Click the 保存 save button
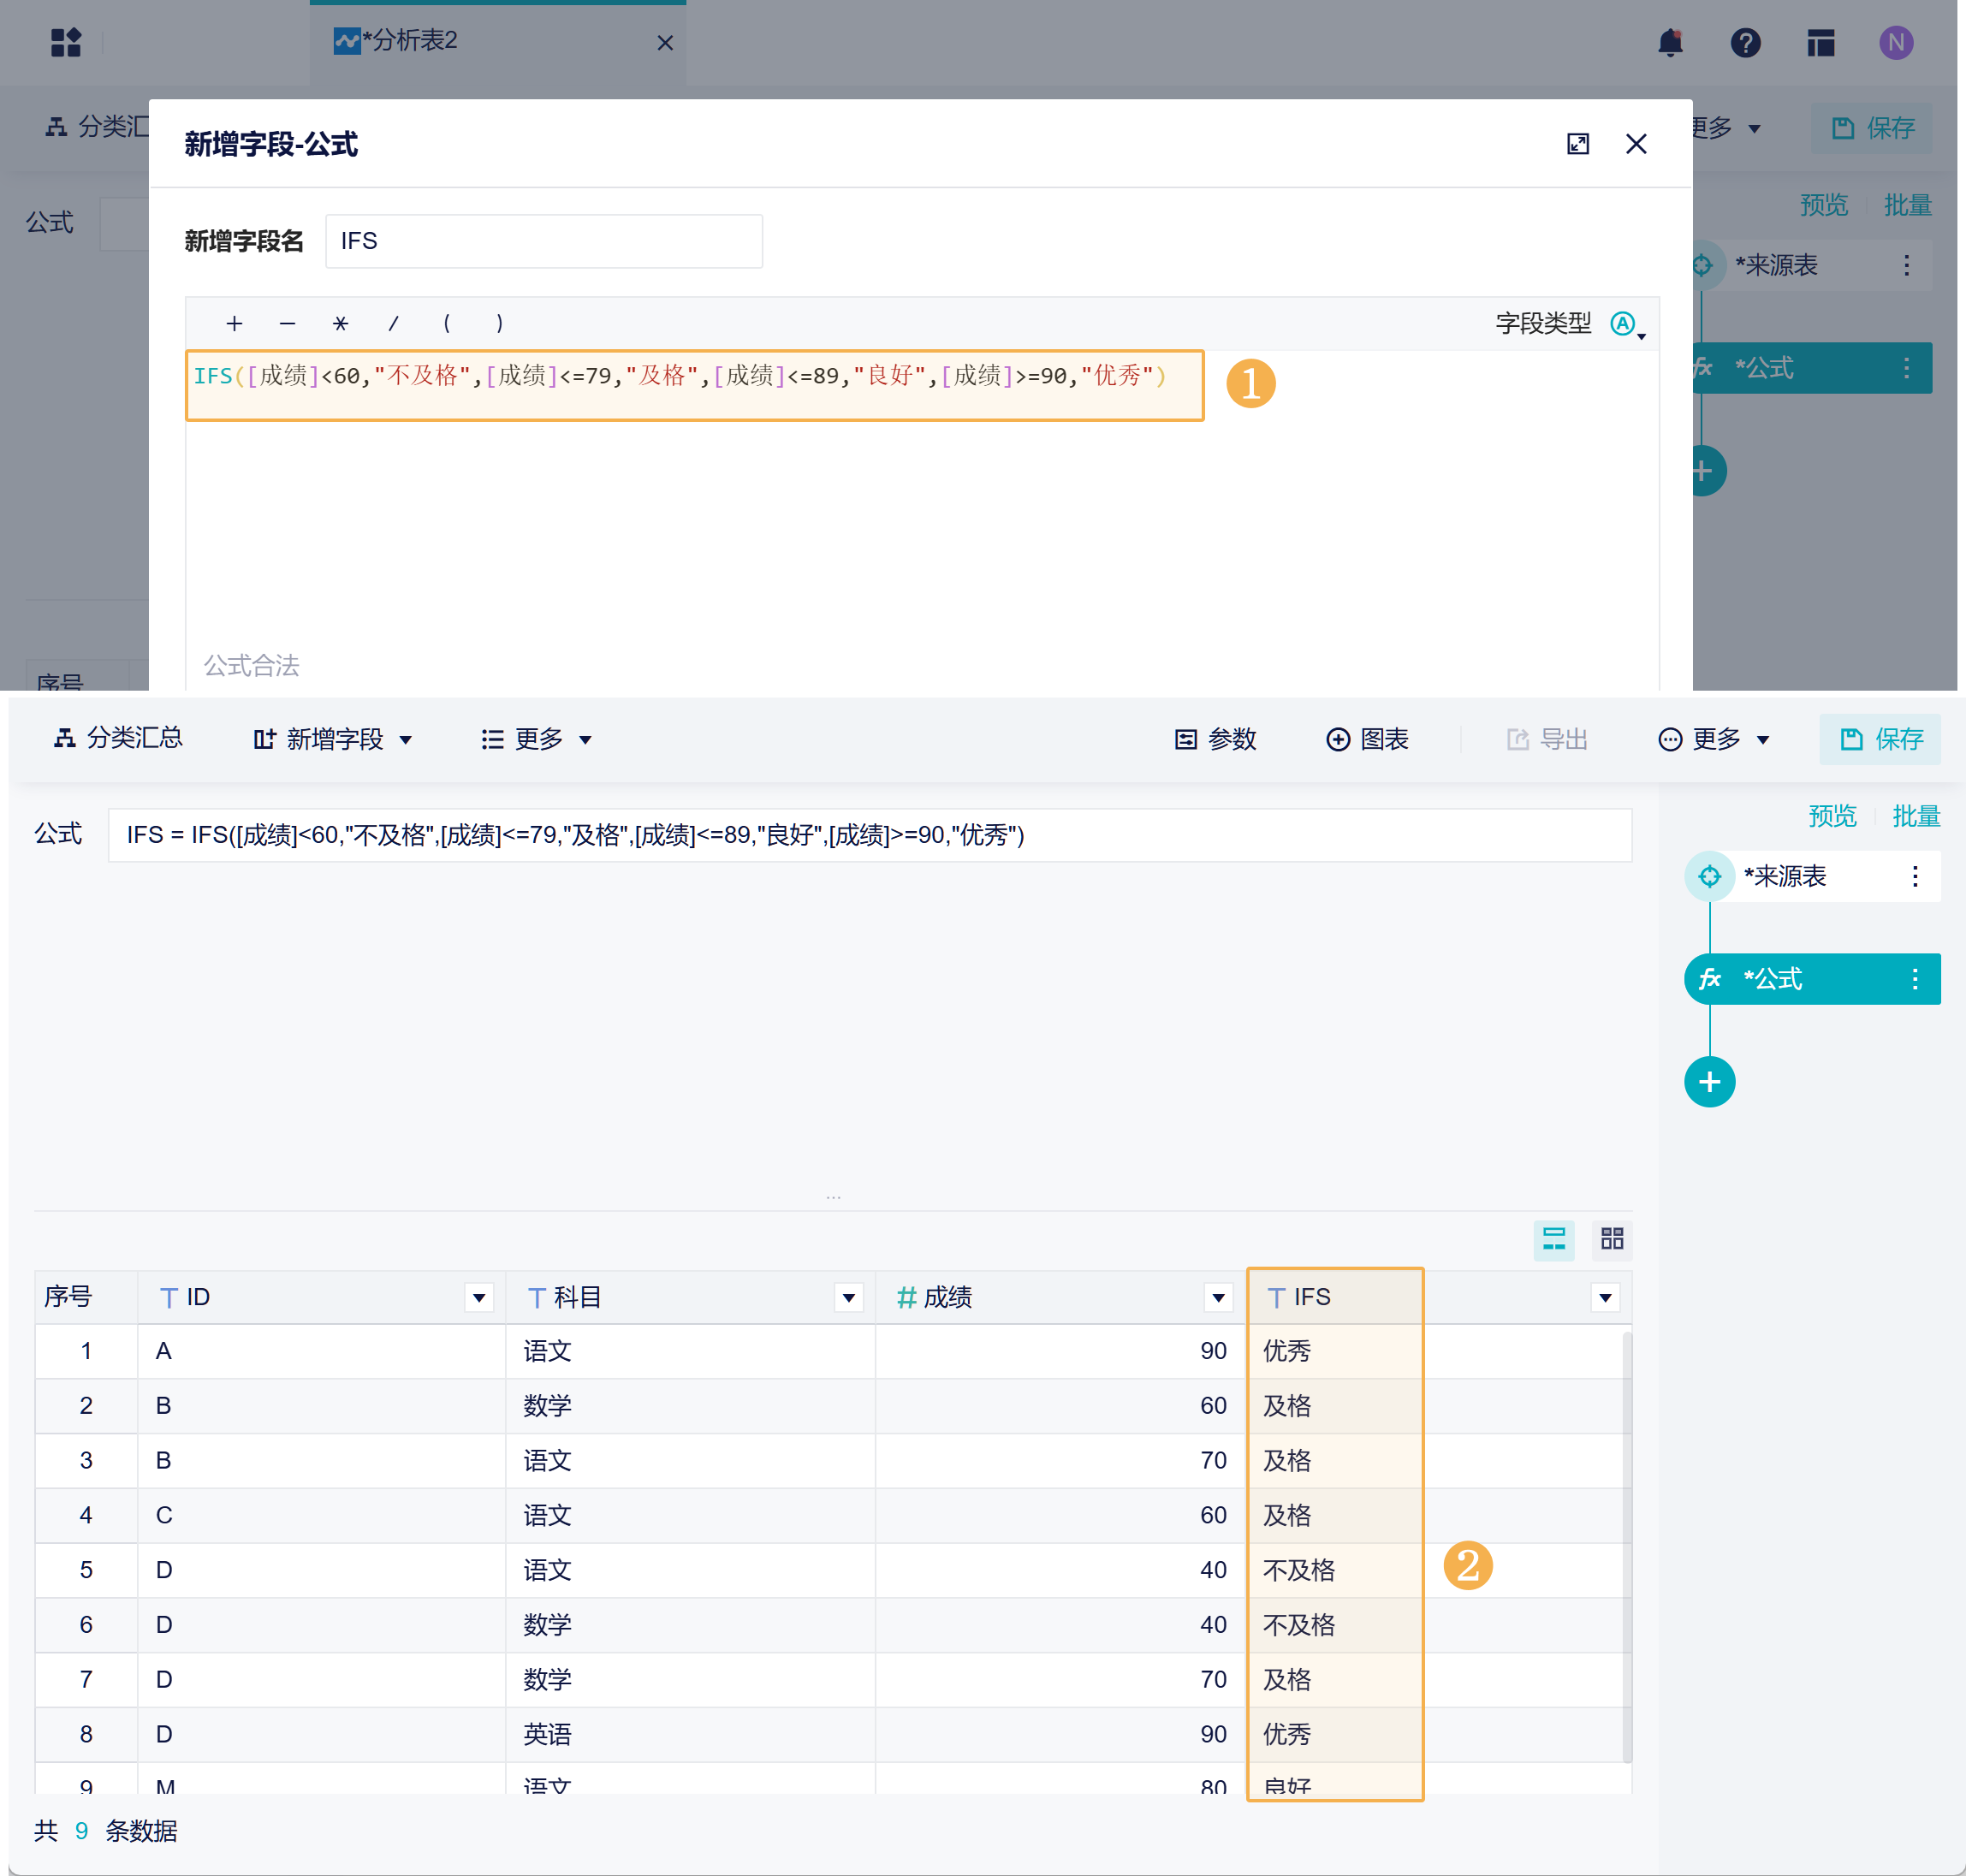Image resolution: width=1966 pixels, height=1876 pixels. pos(1880,739)
